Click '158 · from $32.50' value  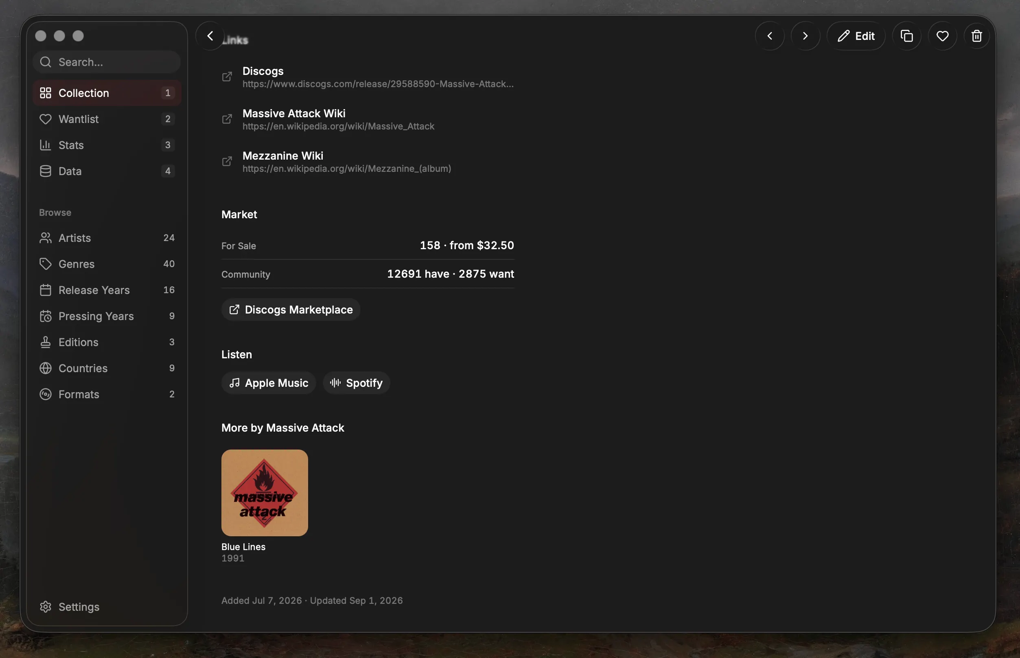click(467, 245)
